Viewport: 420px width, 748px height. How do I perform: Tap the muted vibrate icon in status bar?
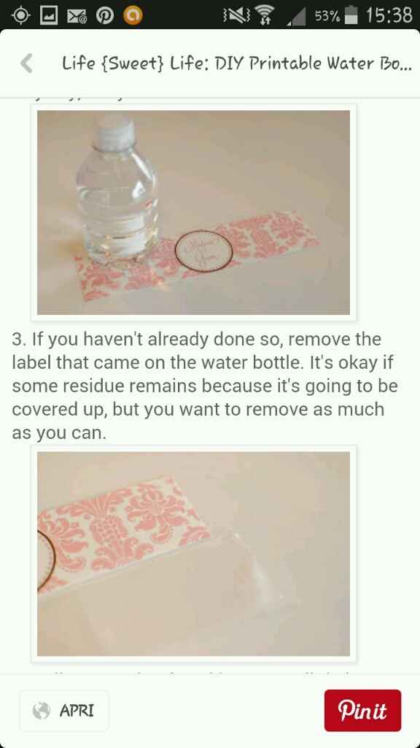click(237, 16)
